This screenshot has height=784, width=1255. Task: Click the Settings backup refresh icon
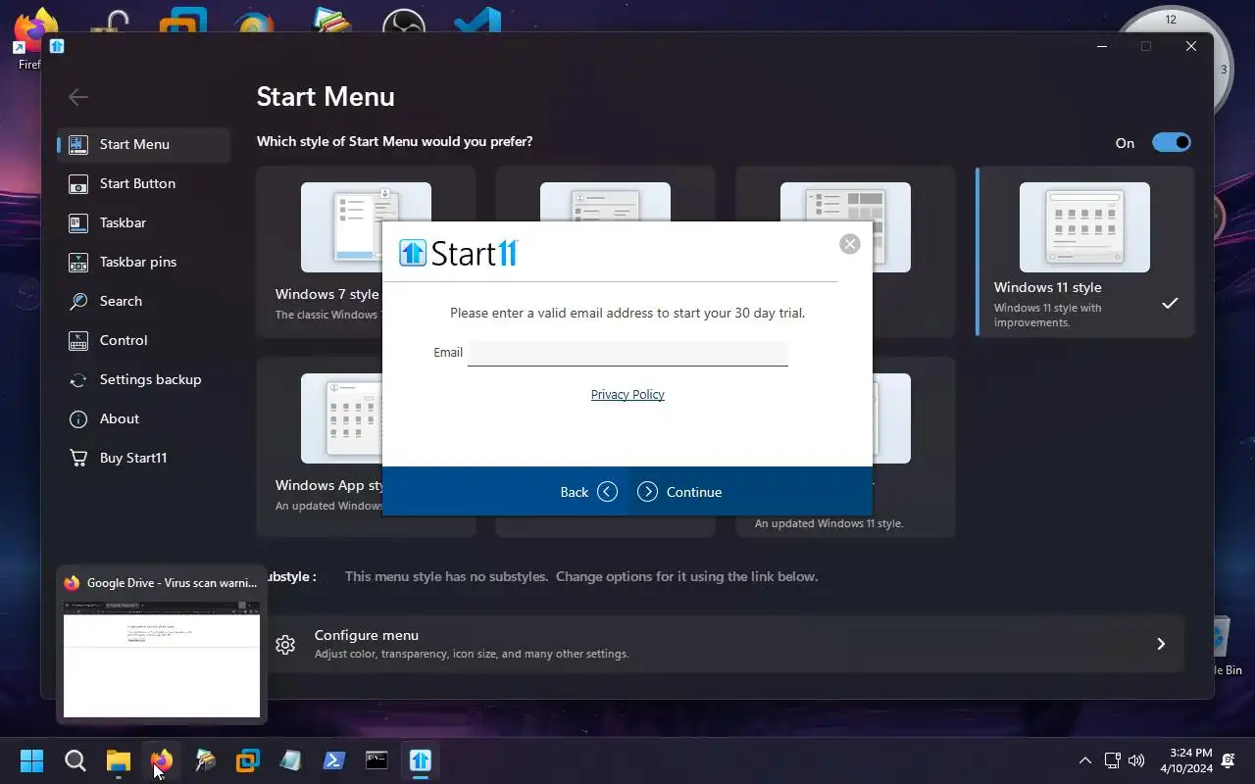(78, 379)
